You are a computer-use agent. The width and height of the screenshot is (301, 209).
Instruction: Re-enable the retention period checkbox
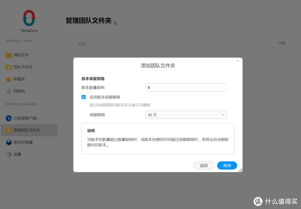[x=83, y=97]
